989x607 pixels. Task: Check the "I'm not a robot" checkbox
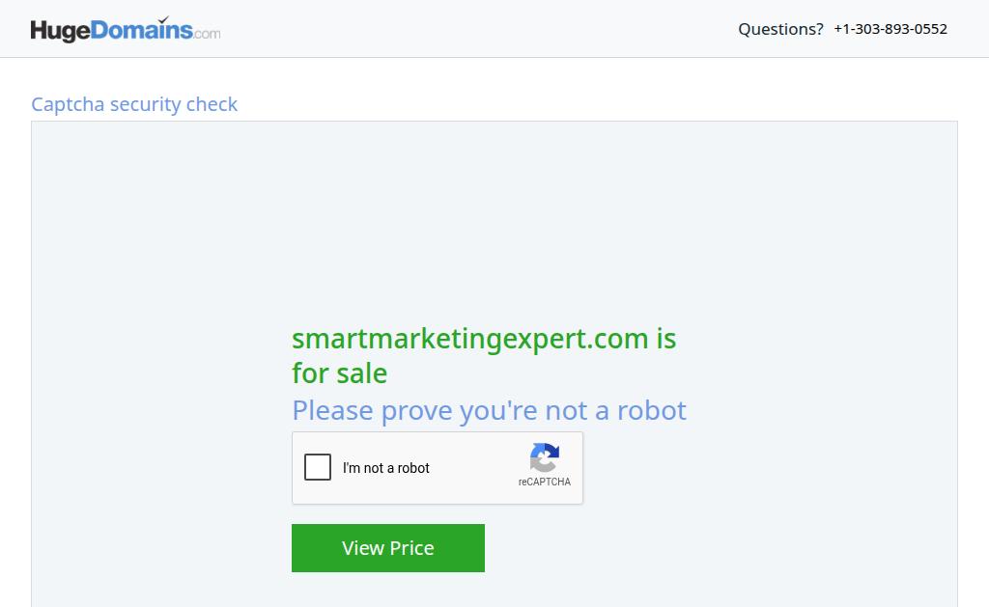pos(317,467)
